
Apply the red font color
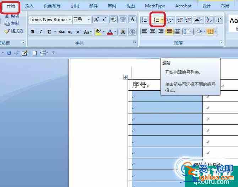(110, 32)
